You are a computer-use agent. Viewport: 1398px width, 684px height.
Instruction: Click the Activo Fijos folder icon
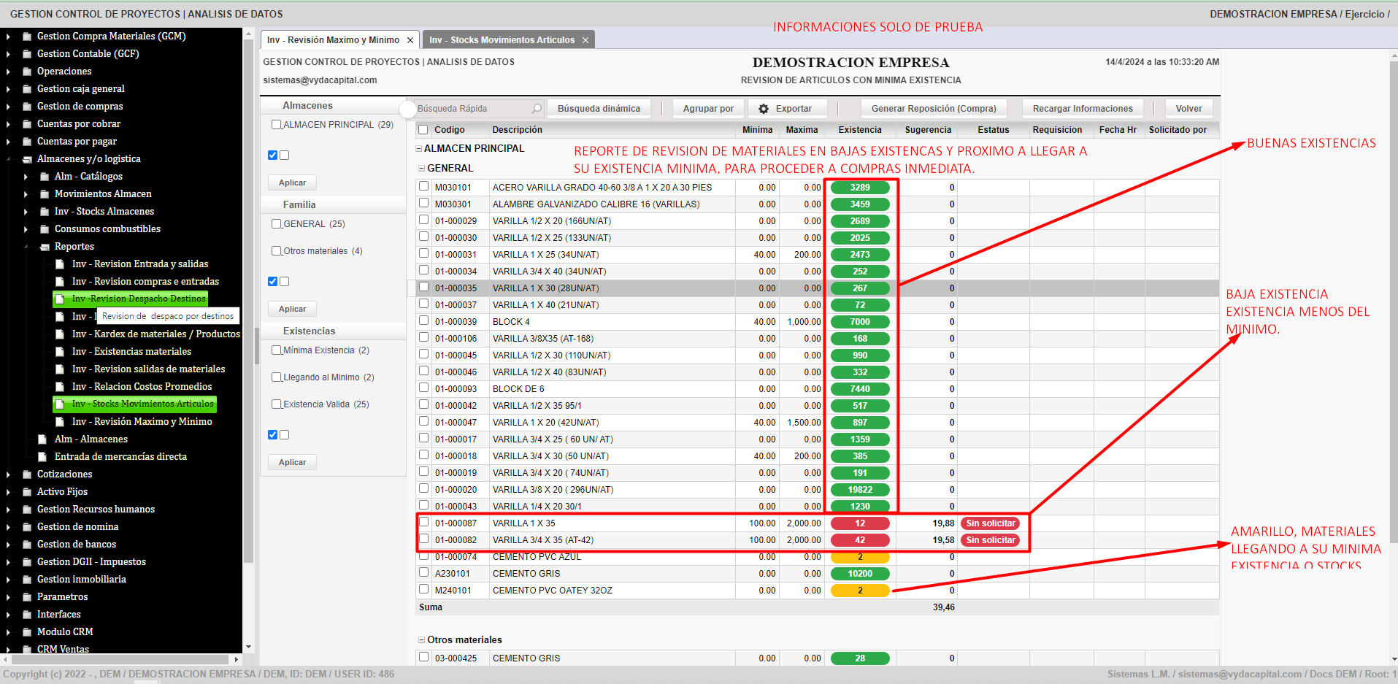pos(27,492)
